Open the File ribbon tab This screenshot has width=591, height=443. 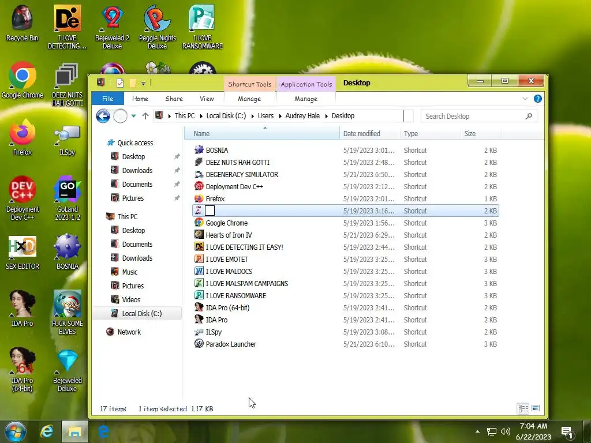click(107, 99)
